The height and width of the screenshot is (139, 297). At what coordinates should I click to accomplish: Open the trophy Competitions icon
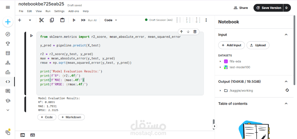8,44
